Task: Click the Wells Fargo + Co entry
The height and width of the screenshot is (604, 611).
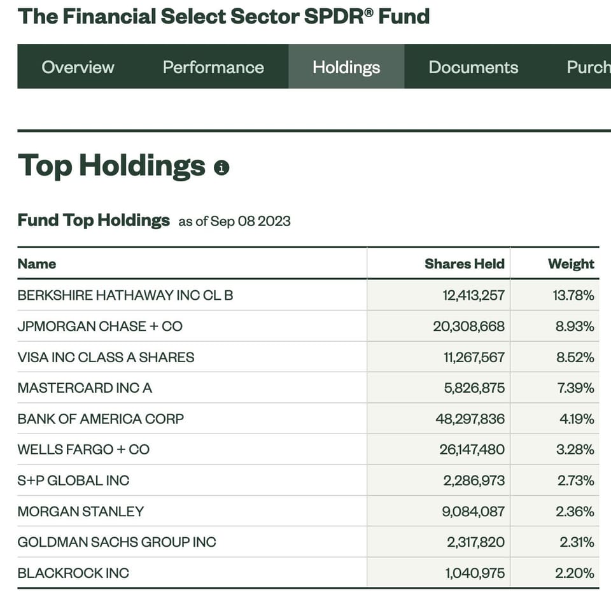Action: coord(83,450)
